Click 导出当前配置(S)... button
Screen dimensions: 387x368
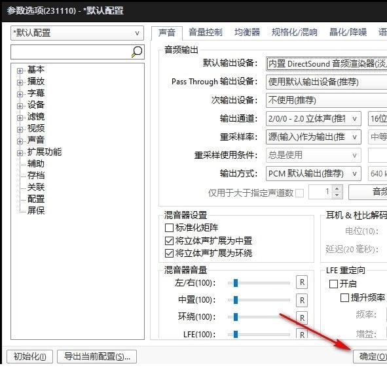pyautogui.click(x=97, y=356)
